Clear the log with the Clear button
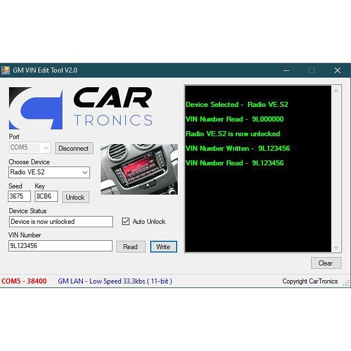The height and width of the screenshot is (351, 351). pos(326,263)
